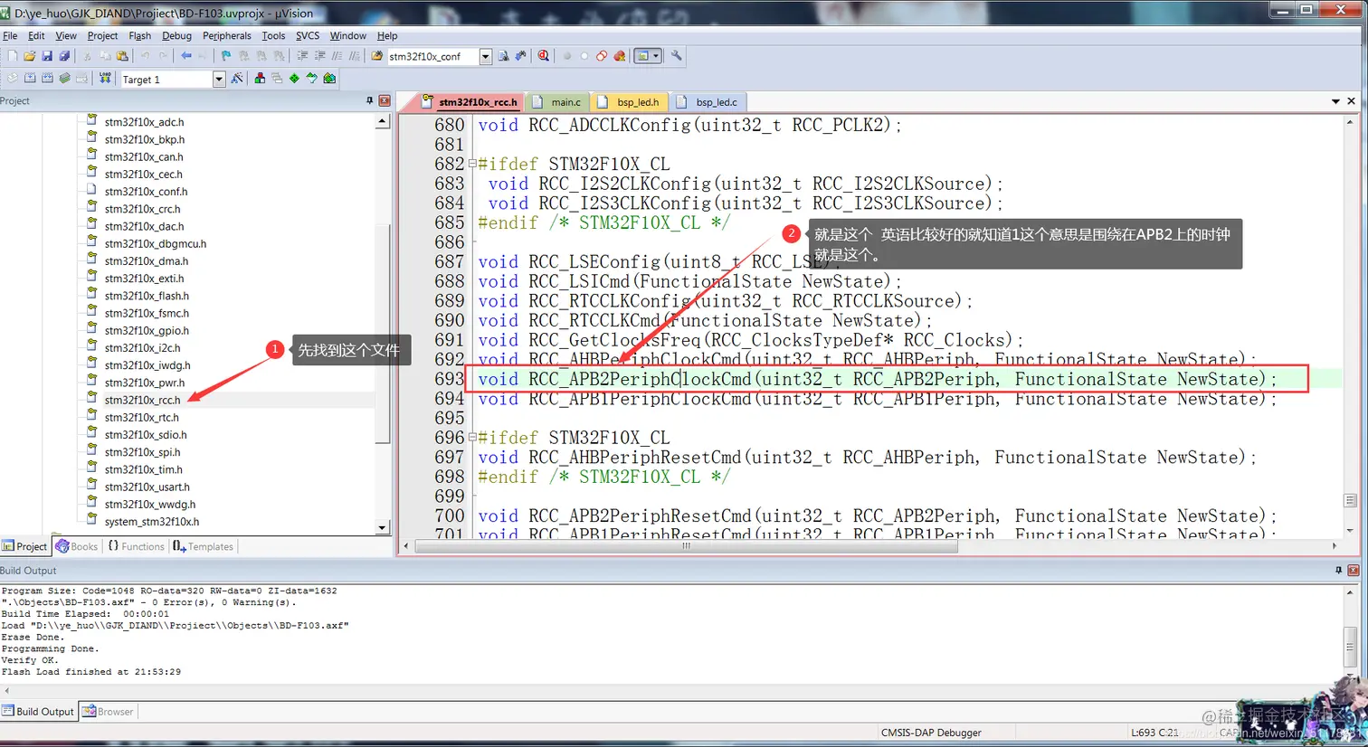Disable all breakpoints icon
Viewport: 1368px width, 747px height.
point(601,56)
